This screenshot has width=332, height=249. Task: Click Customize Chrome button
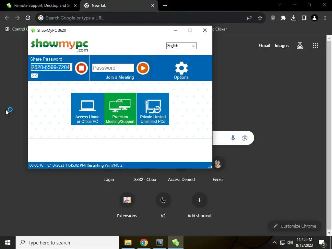coord(295,226)
